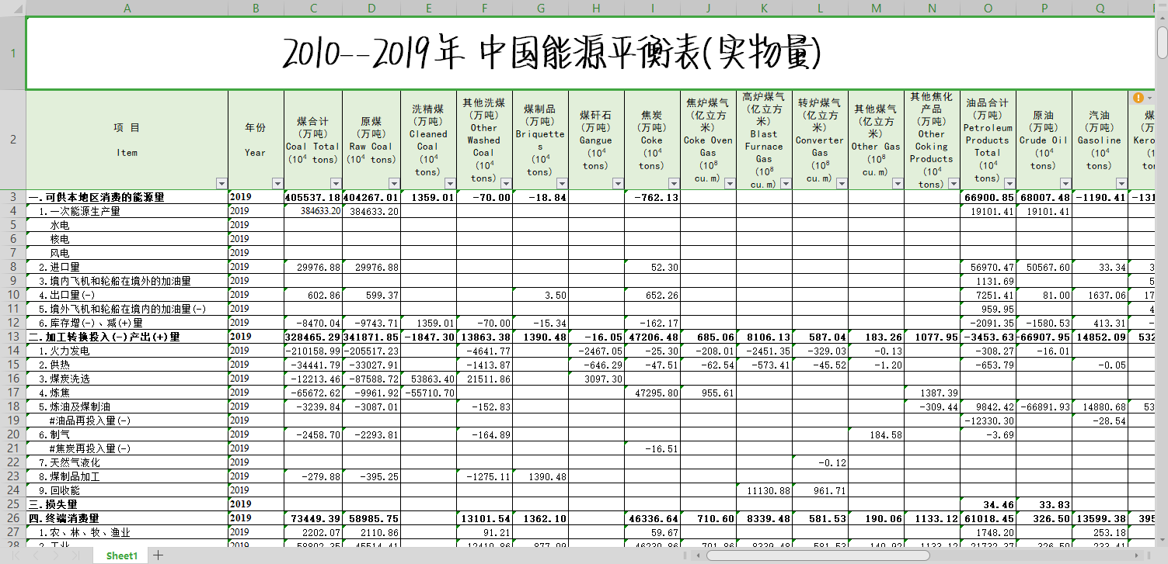
Task: Click the cell 四.终端消费量
Action: 127,518
